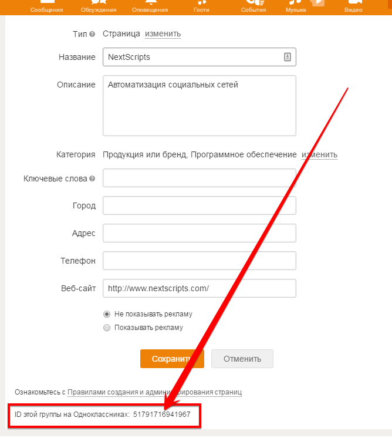Screen dimensions: 392x438
Task: Open the Гости section in the top bar
Action: point(201,7)
